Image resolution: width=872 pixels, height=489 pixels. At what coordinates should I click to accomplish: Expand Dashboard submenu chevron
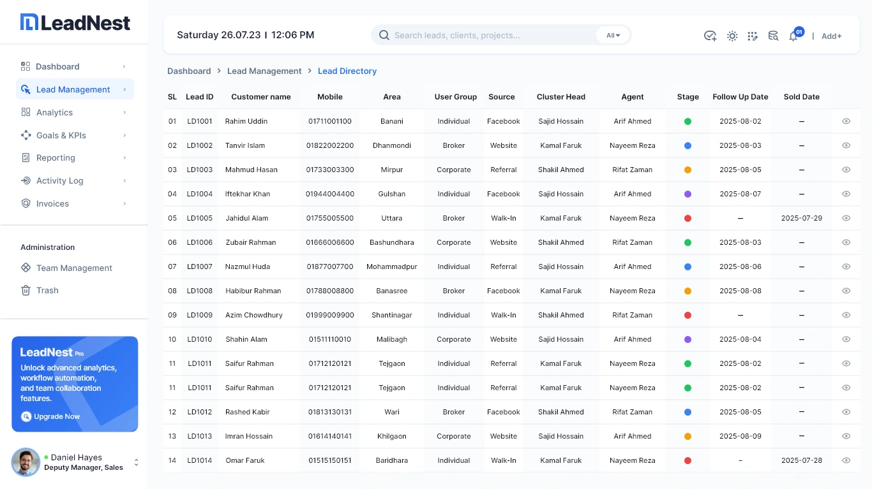click(x=124, y=66)
